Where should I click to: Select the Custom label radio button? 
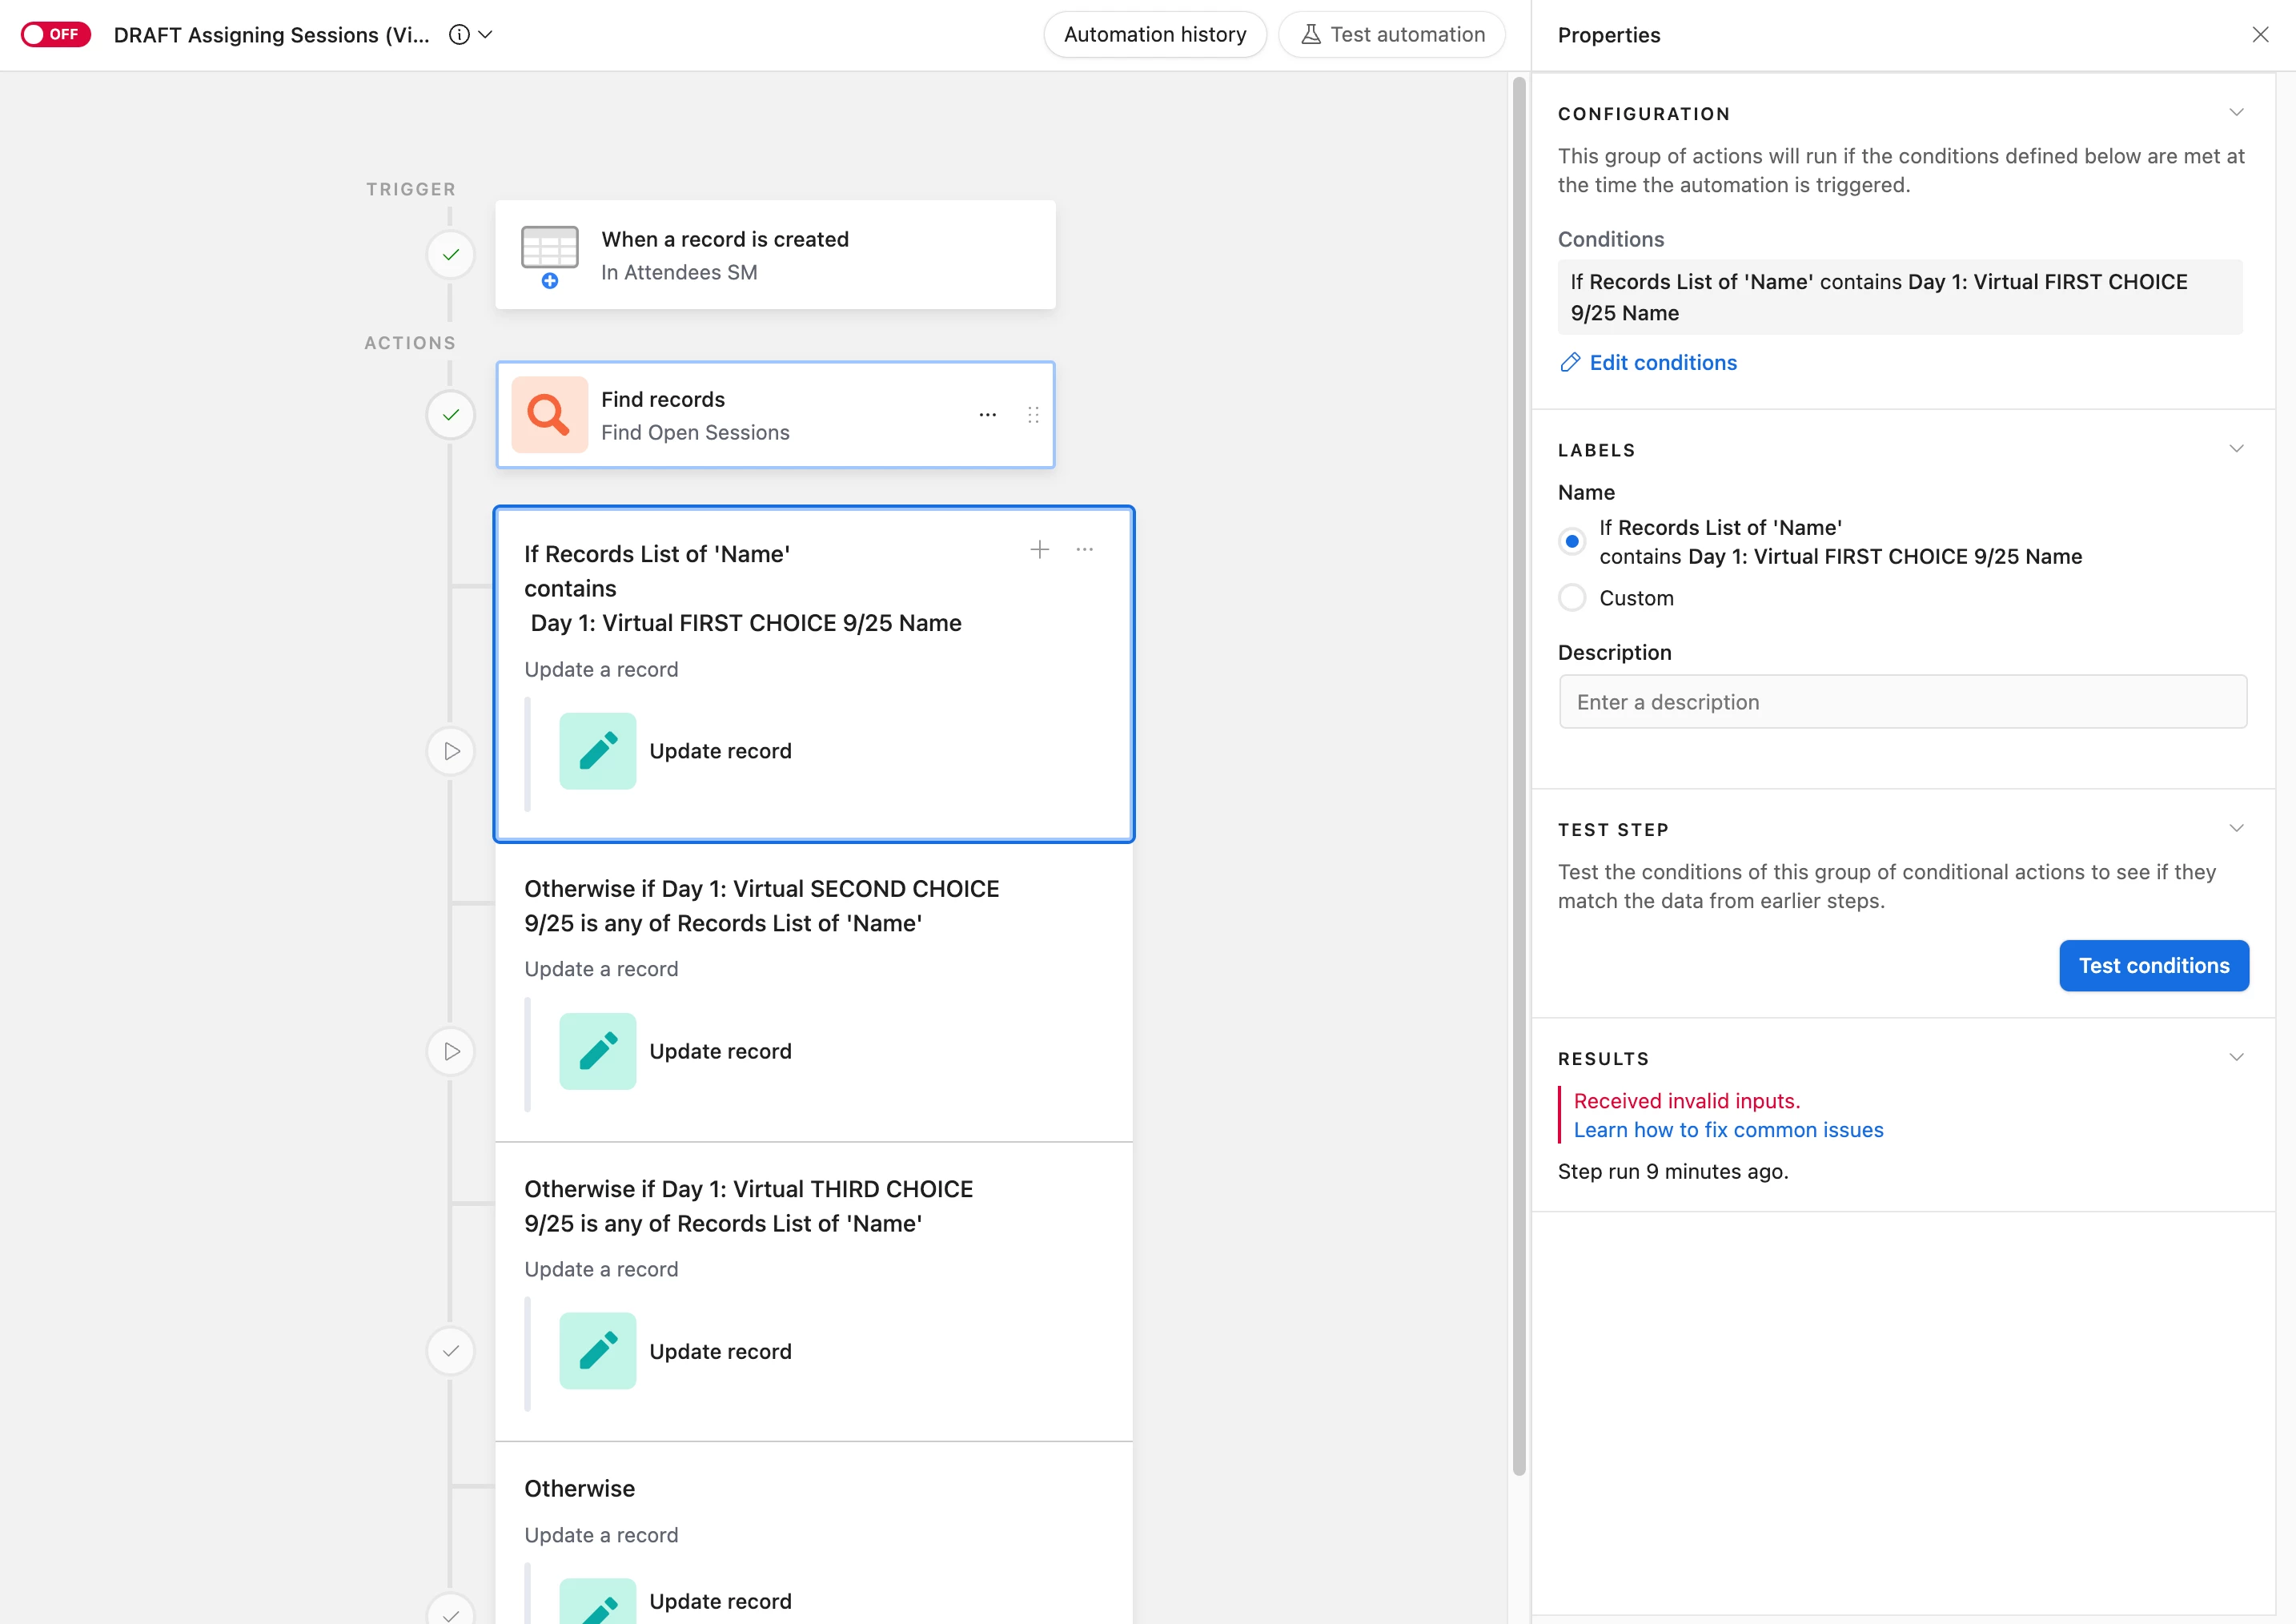tap(1571, 598)
